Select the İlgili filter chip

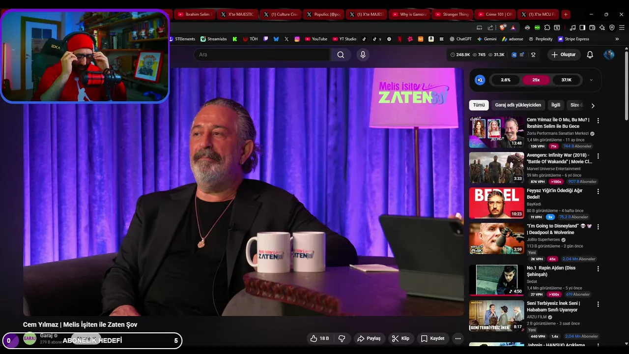tap(555, 105)
